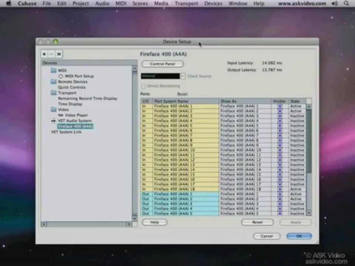
Task: Click the Devices list scroll up arrow
Action: [x=135, y=68]
